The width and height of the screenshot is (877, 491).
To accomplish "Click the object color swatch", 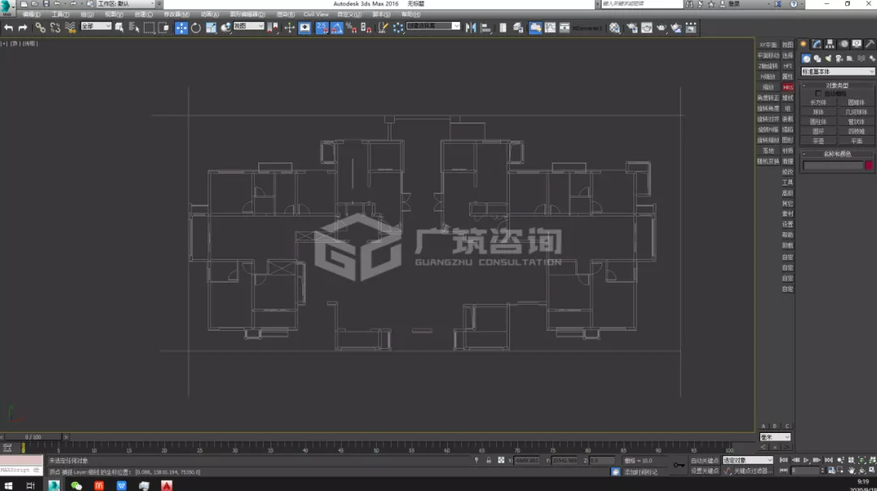I will pos(869,166).
